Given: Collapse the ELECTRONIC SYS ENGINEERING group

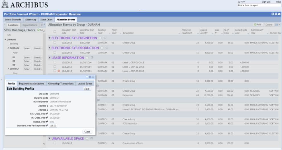Looking at the screenshot, I should click(50, 38).
